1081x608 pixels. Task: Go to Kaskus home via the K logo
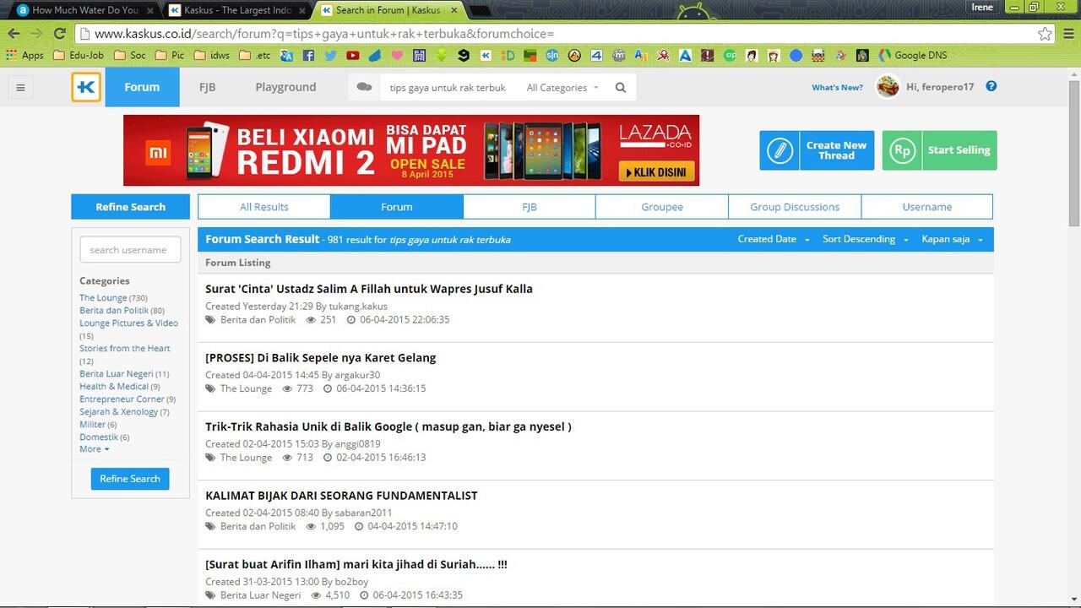pyautogui.click(x=86, y=87)
